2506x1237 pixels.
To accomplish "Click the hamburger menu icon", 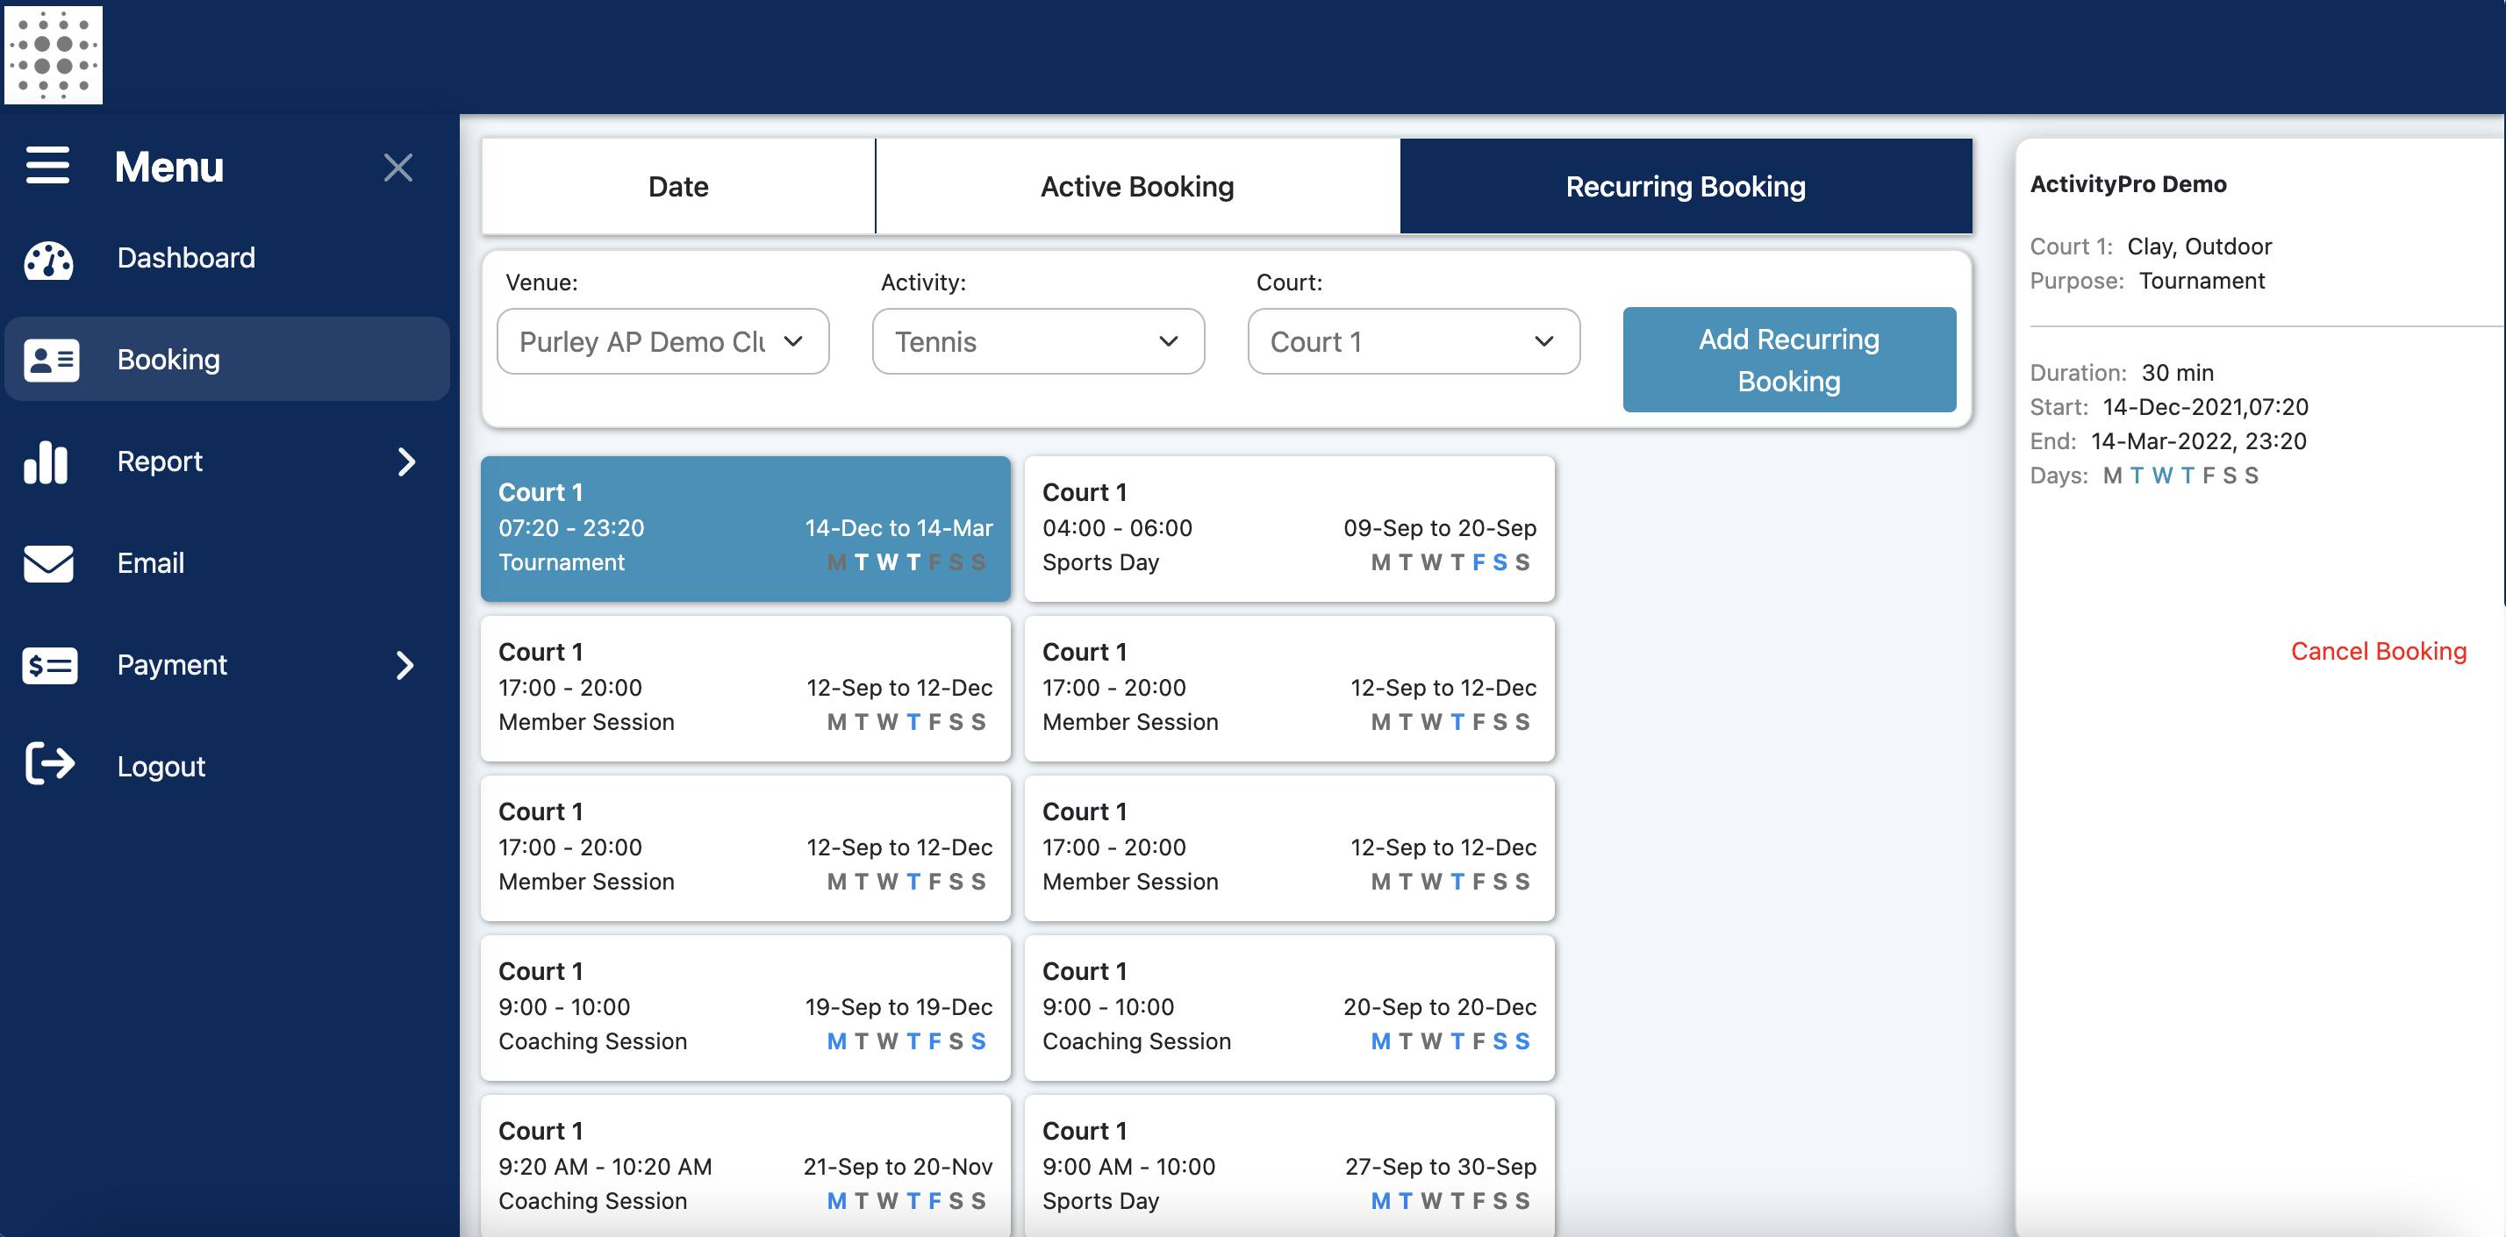I will 47,165.
